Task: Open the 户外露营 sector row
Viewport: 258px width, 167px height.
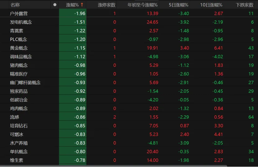Action: (129, 13)
